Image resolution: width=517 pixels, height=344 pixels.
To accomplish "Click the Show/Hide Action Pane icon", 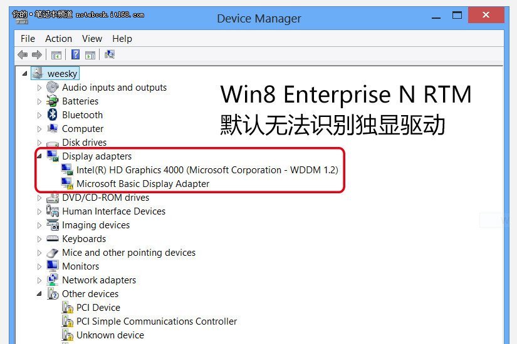I will pos(90,55).
